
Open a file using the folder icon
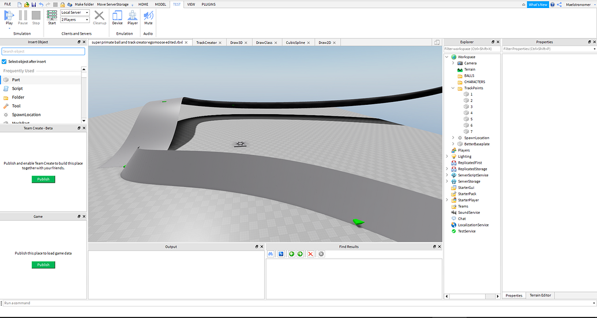[x=27, y=5]
